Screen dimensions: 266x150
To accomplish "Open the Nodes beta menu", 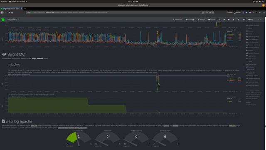I will tap(177, 20).
